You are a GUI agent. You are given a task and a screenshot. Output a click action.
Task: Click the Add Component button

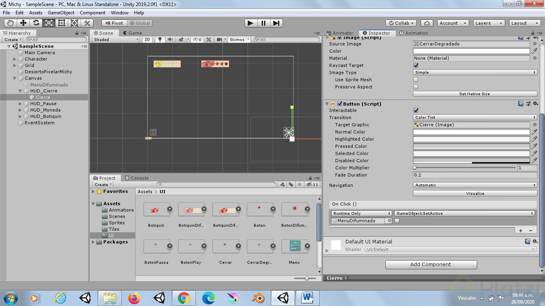(x=431, y=265)
